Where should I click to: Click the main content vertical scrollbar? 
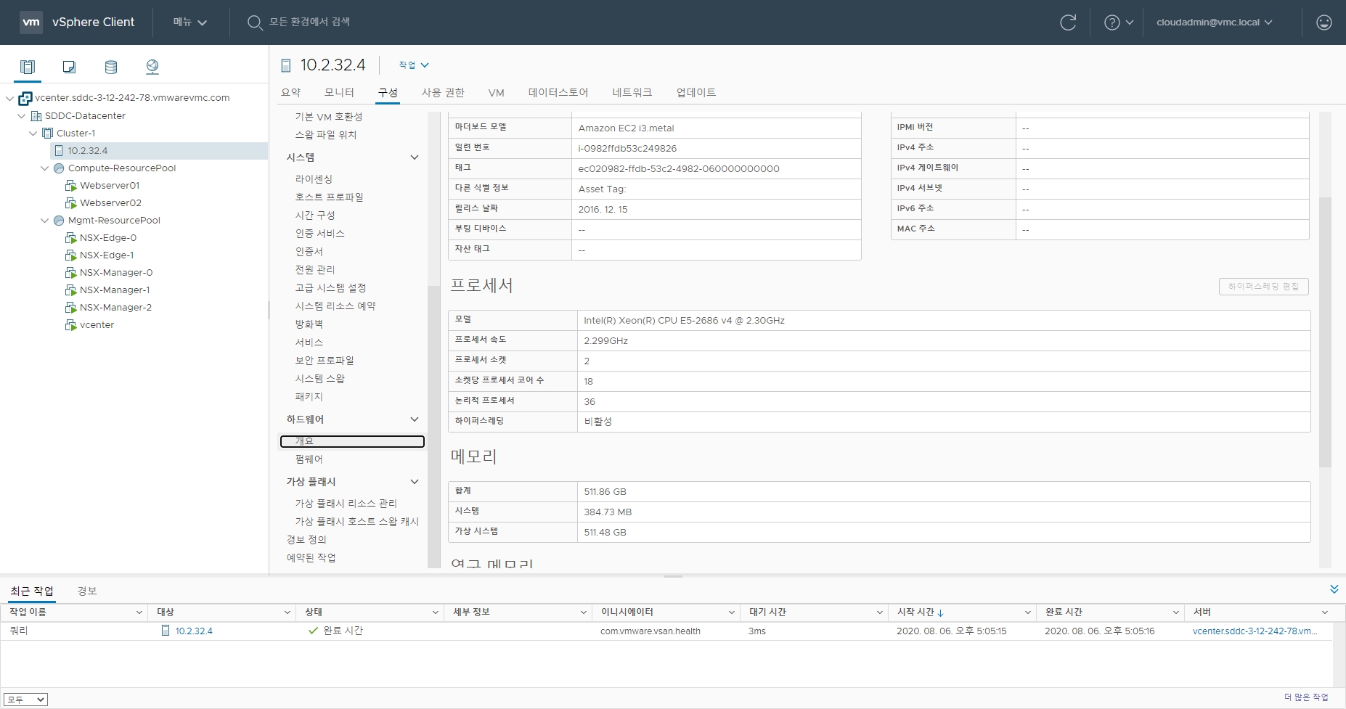tap(1325, 332)
